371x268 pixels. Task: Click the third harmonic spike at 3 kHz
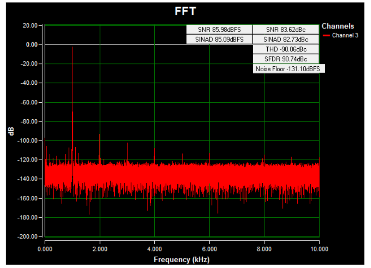[127, 152]
